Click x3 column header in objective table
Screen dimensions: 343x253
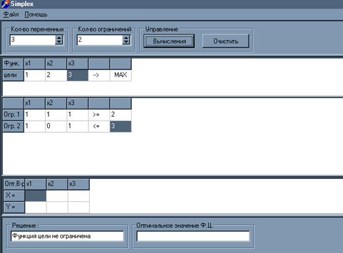coord(77,64)
